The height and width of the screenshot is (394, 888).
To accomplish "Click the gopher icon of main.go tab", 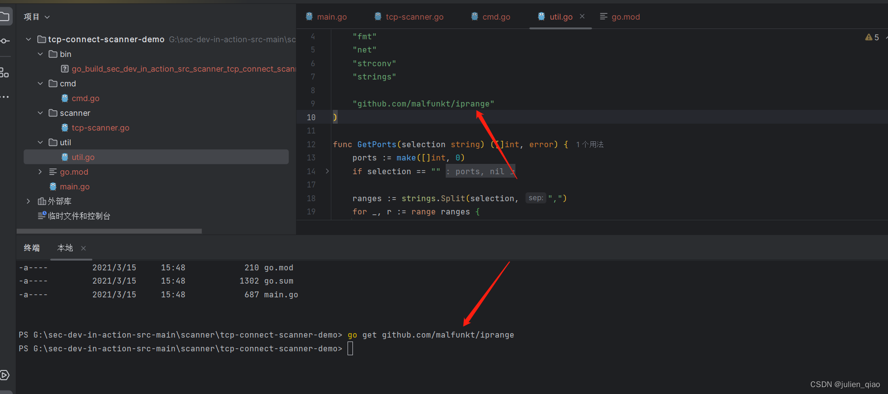I will coord(309,17).
